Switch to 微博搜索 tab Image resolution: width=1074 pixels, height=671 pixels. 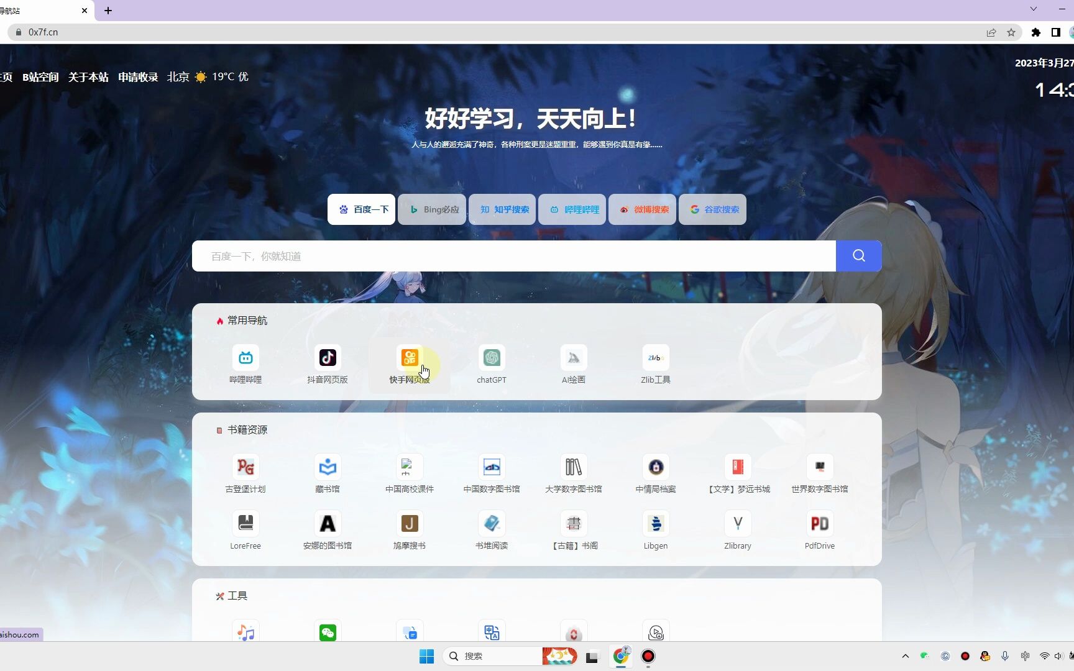[643, 209]
